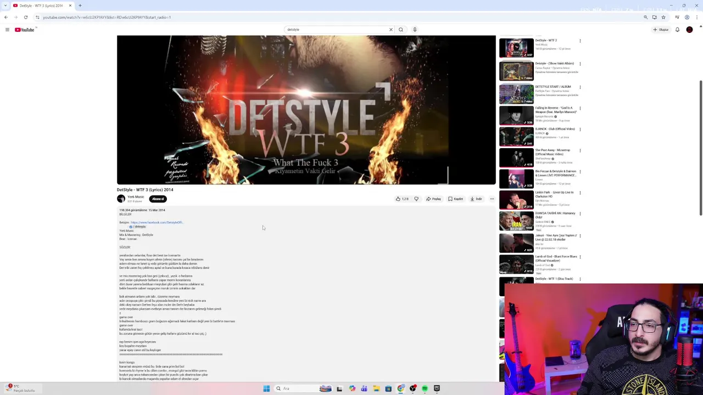Open options for Lamb of God video
The height and width of the screenshot is (395, 703).
coord(580,257)
